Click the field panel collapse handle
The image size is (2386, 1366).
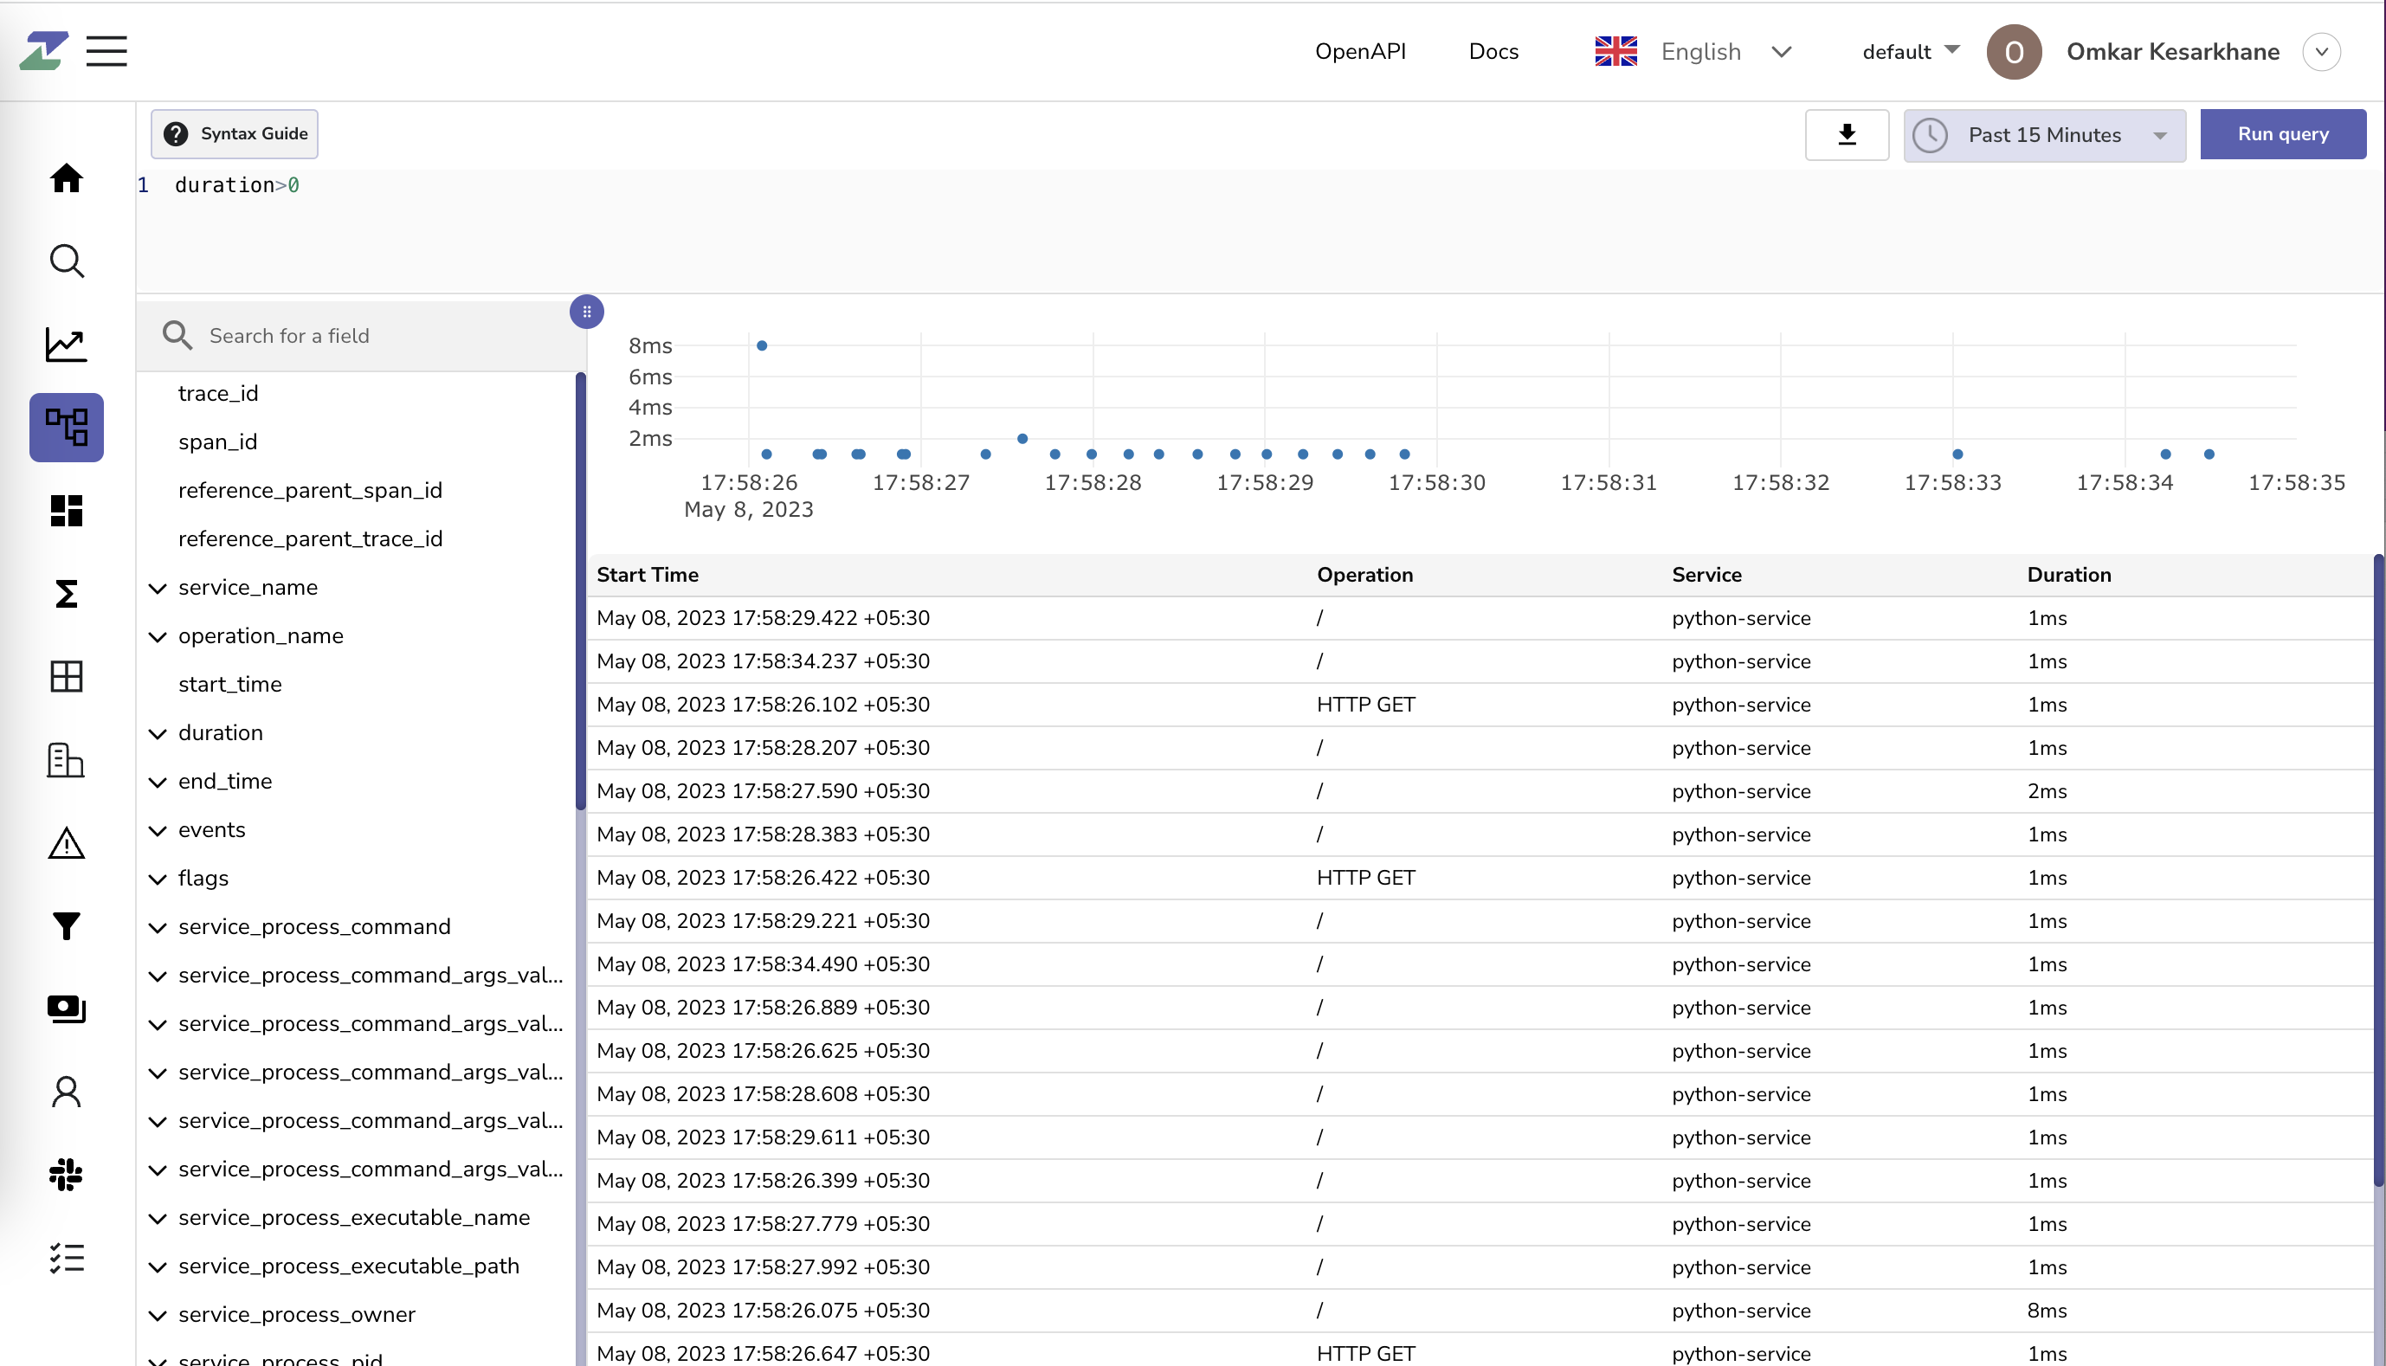(586, 312)
